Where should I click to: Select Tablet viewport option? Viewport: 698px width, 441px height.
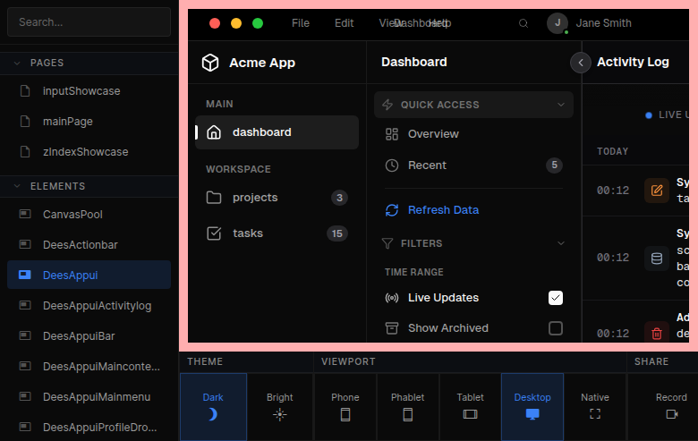[470, 407]
